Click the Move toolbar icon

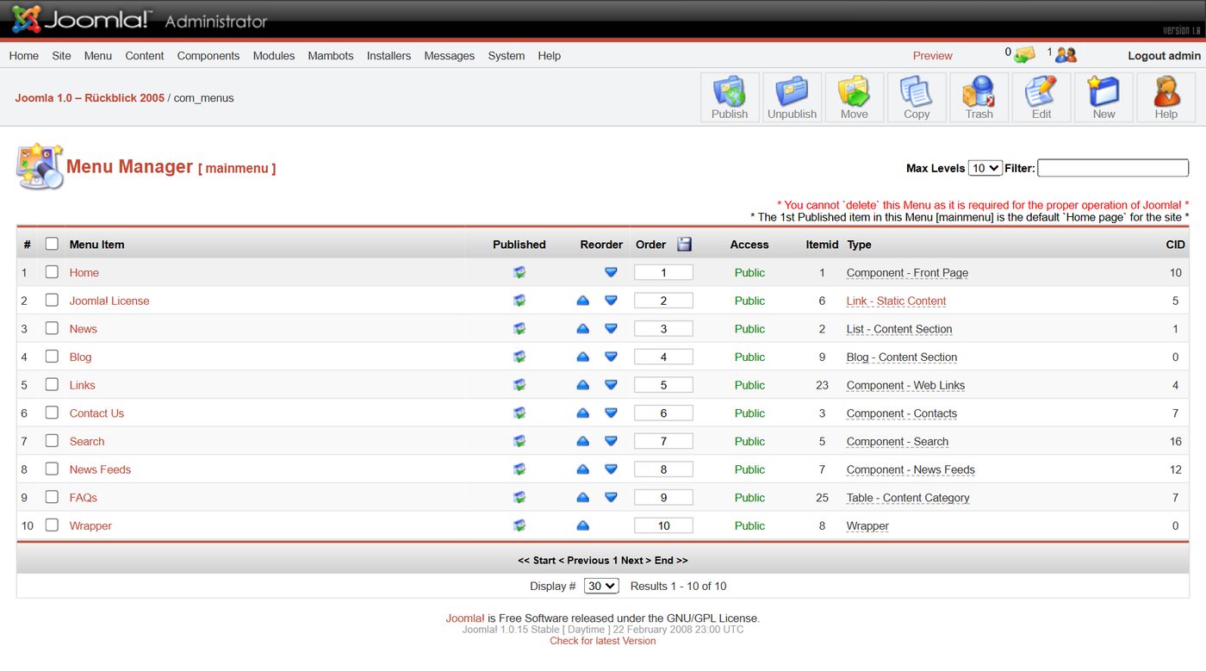coord(855,97)
